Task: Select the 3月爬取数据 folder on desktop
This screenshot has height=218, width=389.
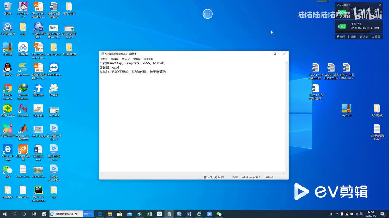Action: pyautogui.click(x=69, y=49)
